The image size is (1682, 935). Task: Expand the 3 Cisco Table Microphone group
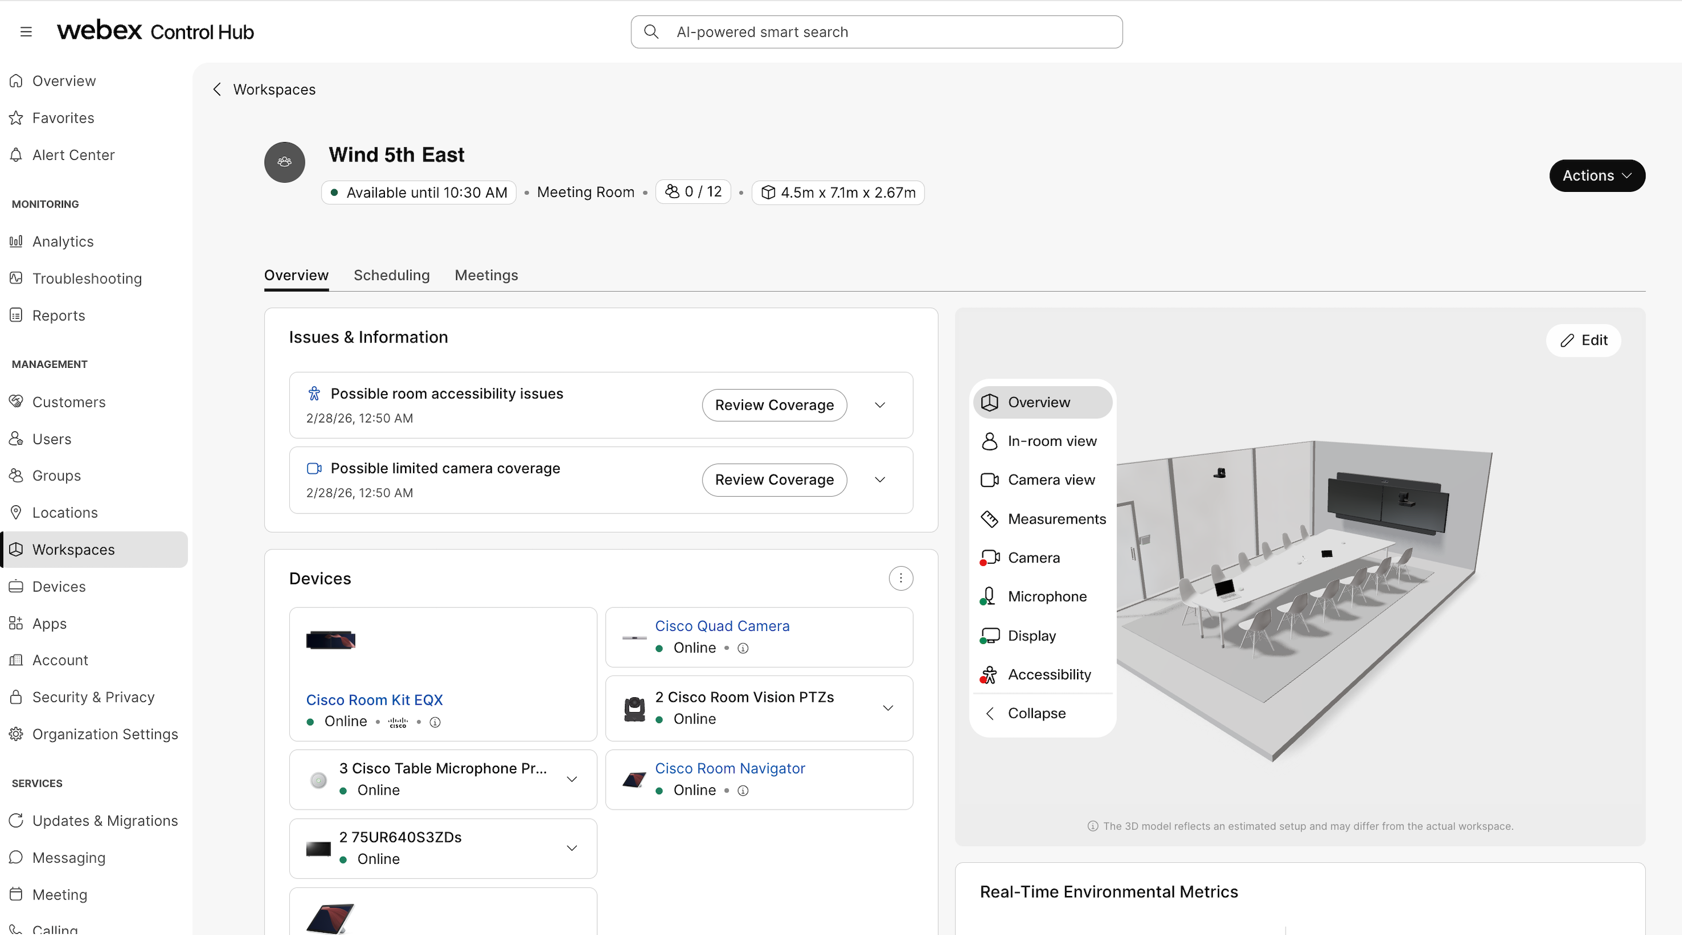coord(572,779)
